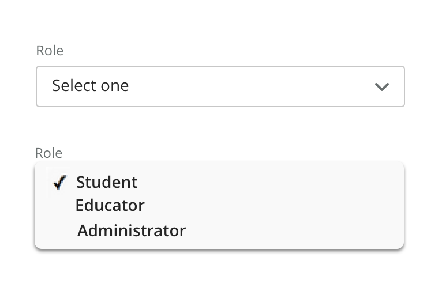Pick Administrator in the open list
427x295 pixels.
tap(132, 230)
